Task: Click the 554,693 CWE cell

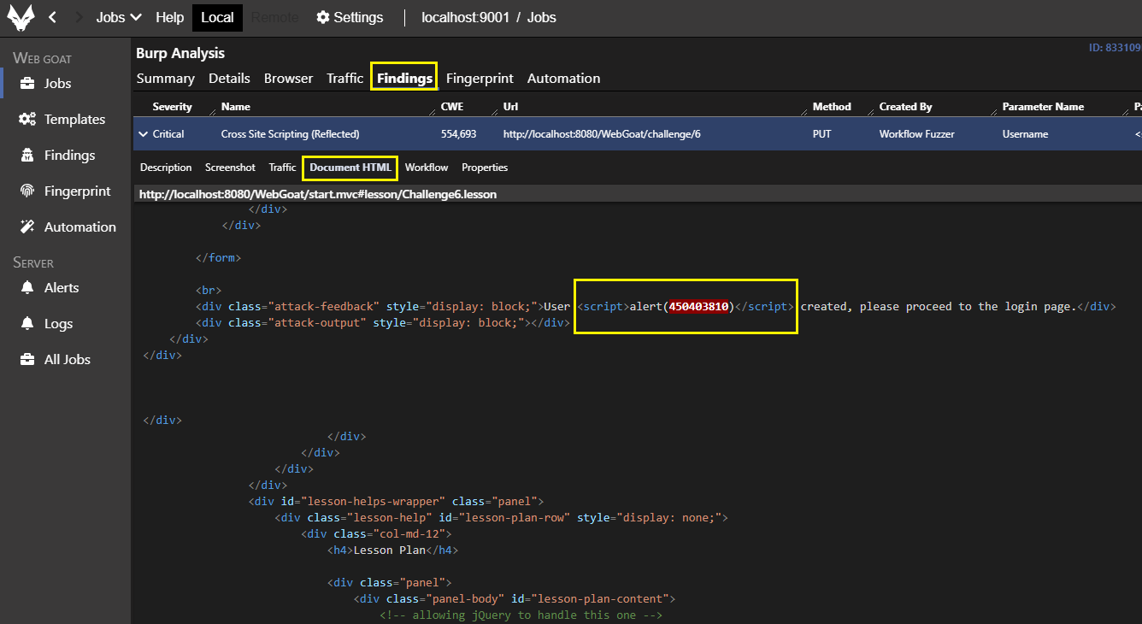Action: point(458,134)
